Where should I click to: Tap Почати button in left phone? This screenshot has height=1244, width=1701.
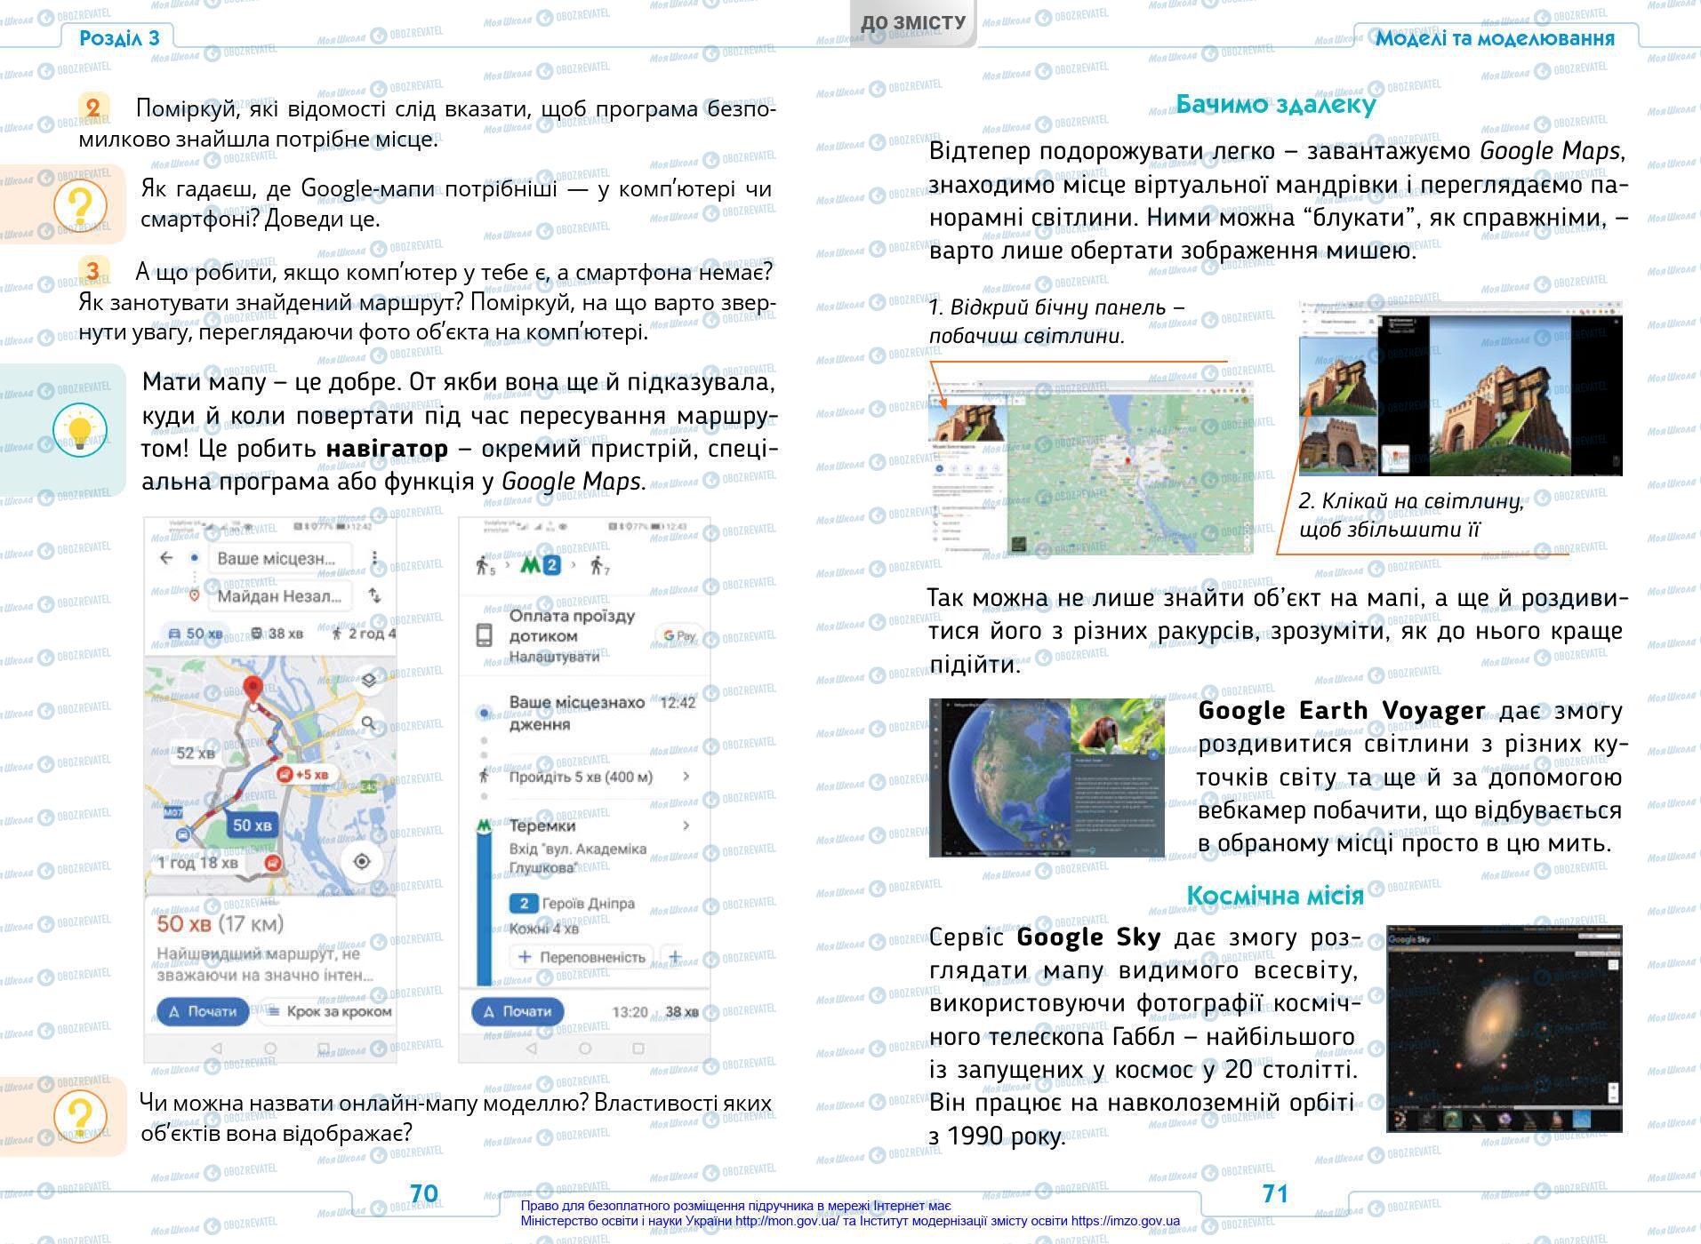click(203, 1011)
